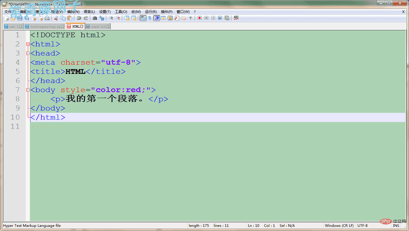Cut selection with scissors icon
The width and height of the screenshot is (409, 231).
pyautogui.click(x=56, y=18)
